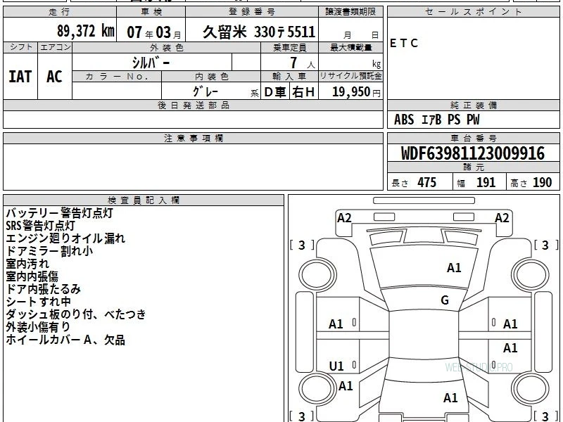
Task: Click the 輸入車 header
Action: (289, 77)
